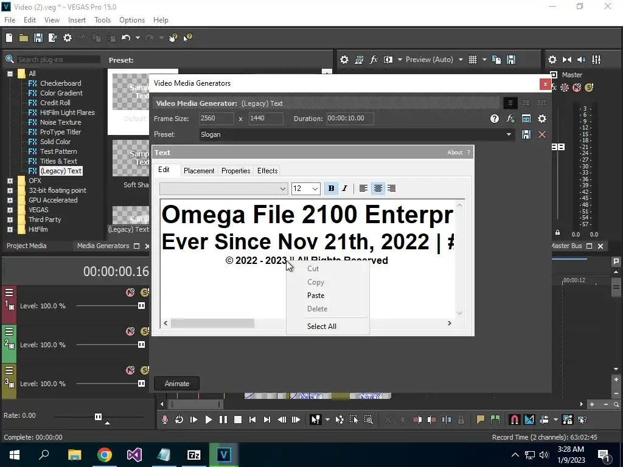
Task: Open the Options menu
Action: [132, 20]
